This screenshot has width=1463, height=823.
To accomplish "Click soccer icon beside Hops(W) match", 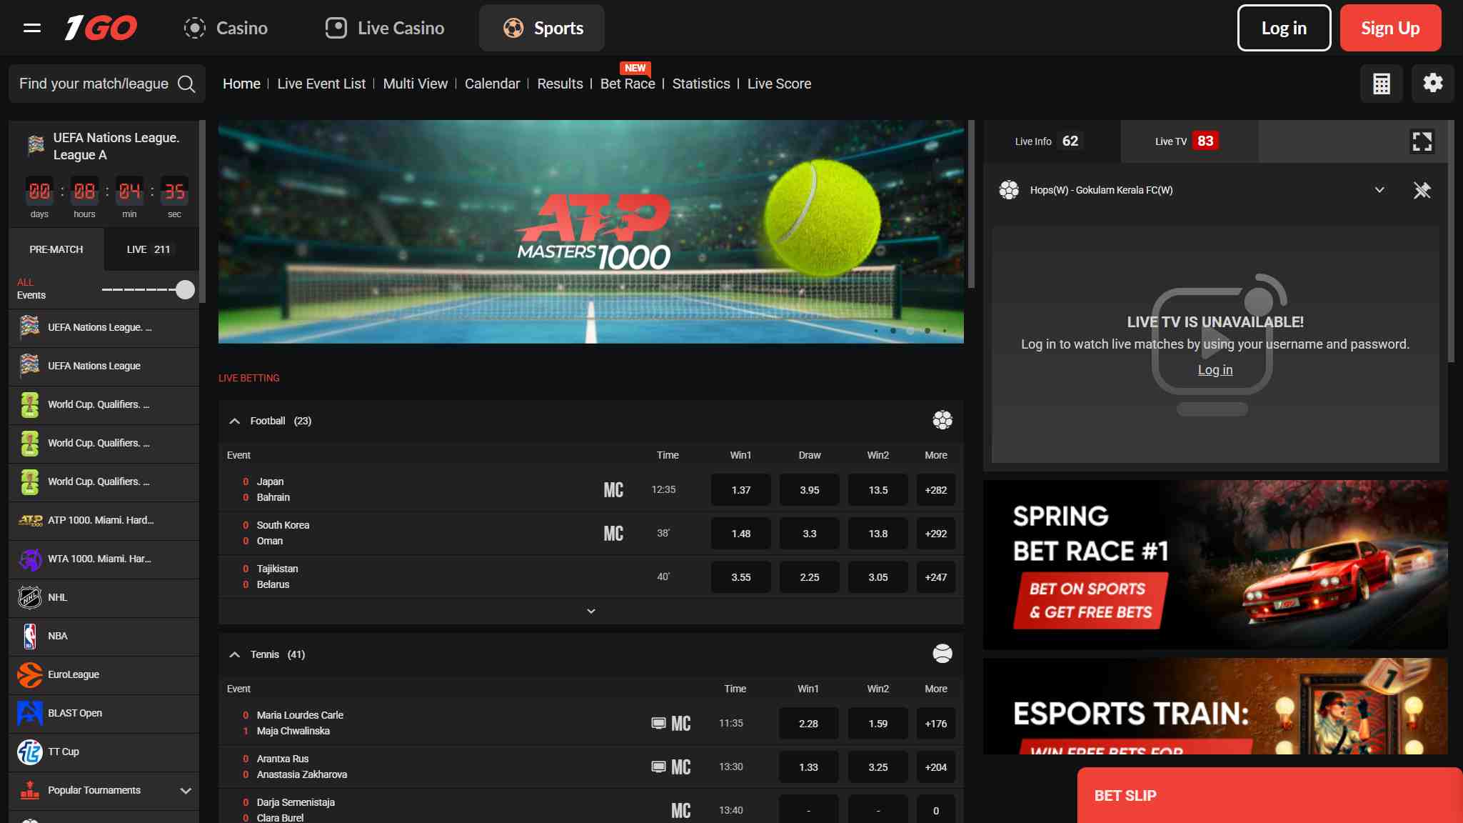I will [x=1009, y=190].
